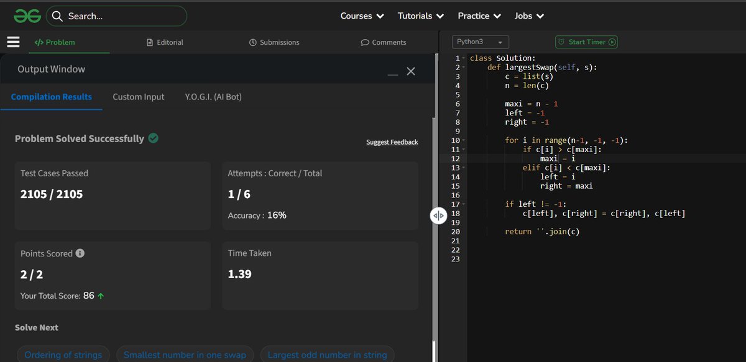Close the Output Window
The width and height of the screenshot is (746, 362).
coord(411,71)
